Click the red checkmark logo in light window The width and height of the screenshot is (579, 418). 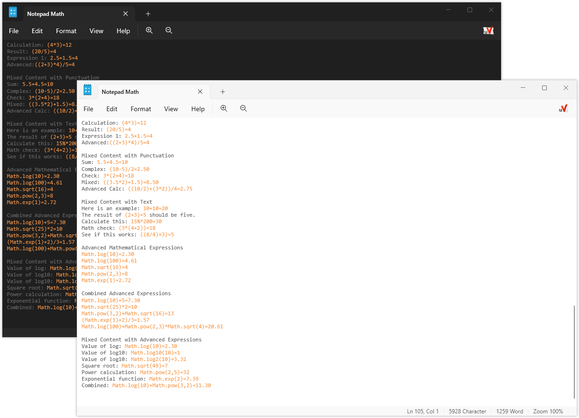[563, 108]
